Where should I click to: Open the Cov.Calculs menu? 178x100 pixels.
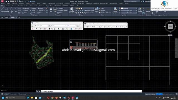click(60, 4)
